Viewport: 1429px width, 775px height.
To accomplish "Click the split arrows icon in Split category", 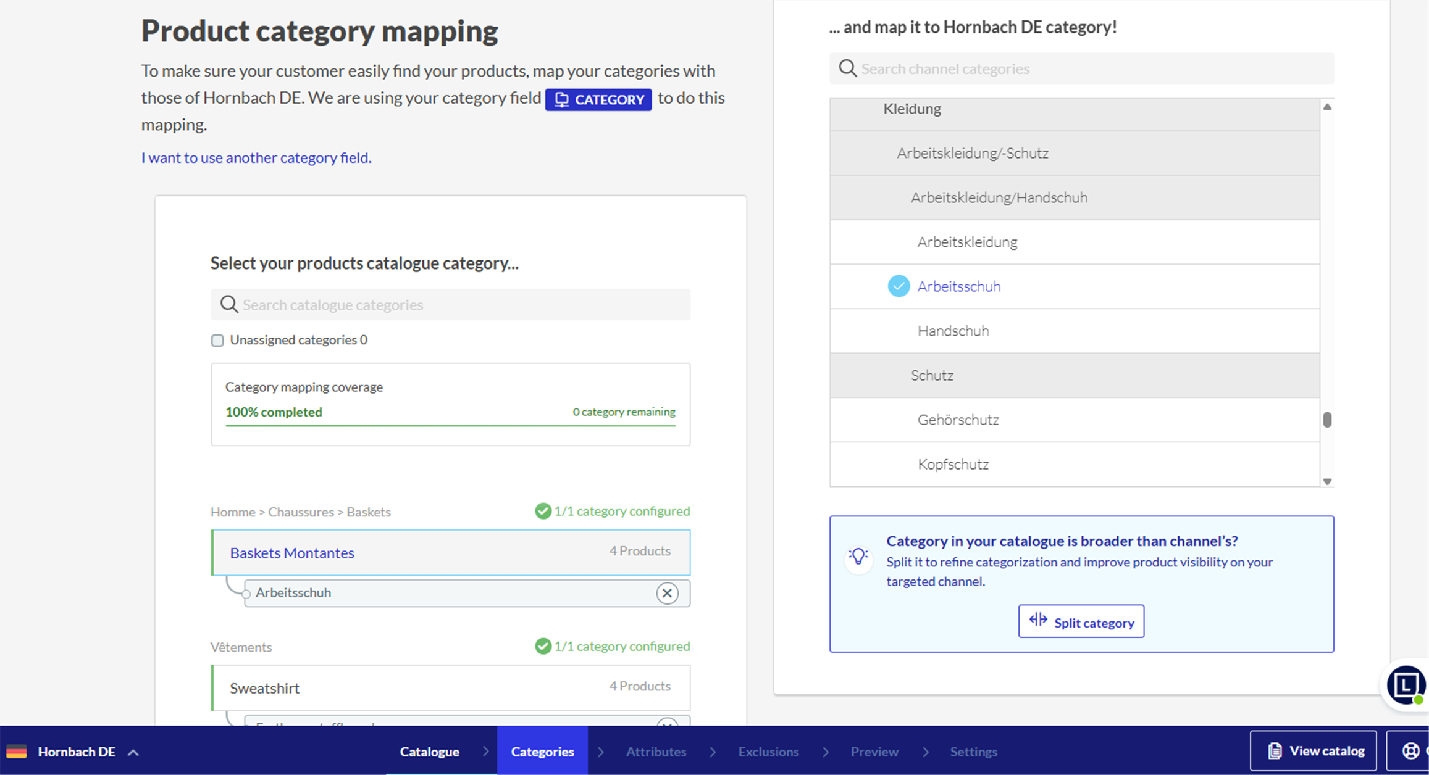I will (x=1038, y=620).
